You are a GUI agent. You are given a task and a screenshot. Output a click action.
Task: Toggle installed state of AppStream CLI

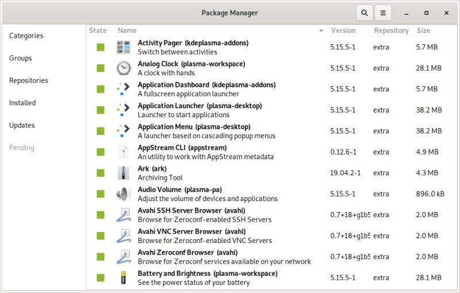pyautogui.click(x=101, y=152)
